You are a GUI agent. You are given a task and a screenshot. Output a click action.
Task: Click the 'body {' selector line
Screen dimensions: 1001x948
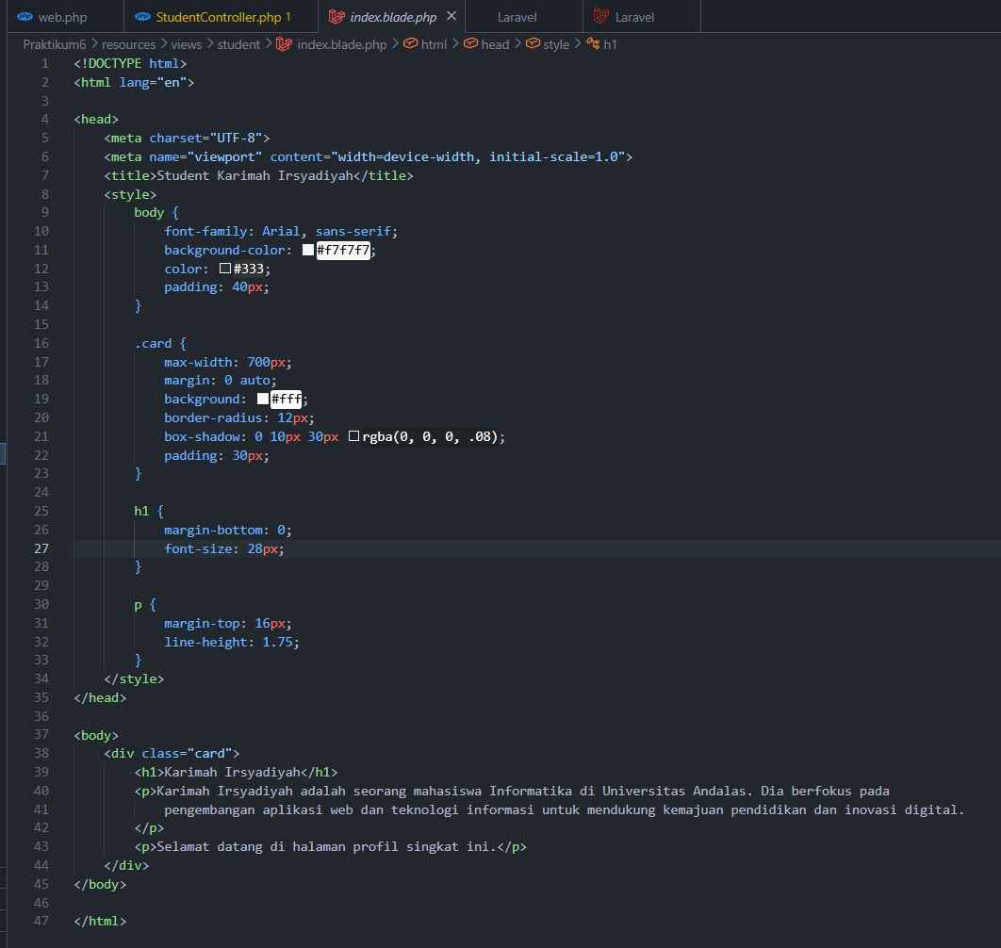point(156,212)
